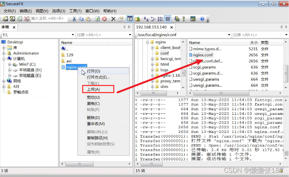Select the local 129 folder
Image resolution: width=289 pixels, height=177 pixels.
[70, 55]
